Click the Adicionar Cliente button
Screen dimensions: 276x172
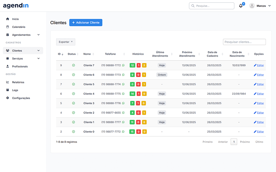click(86, 22)
